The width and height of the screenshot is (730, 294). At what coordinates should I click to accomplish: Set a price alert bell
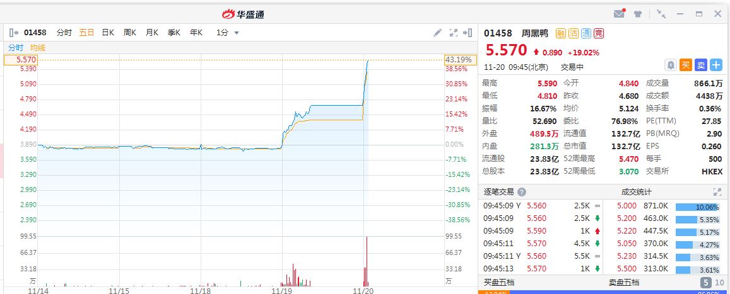[671, 65]
